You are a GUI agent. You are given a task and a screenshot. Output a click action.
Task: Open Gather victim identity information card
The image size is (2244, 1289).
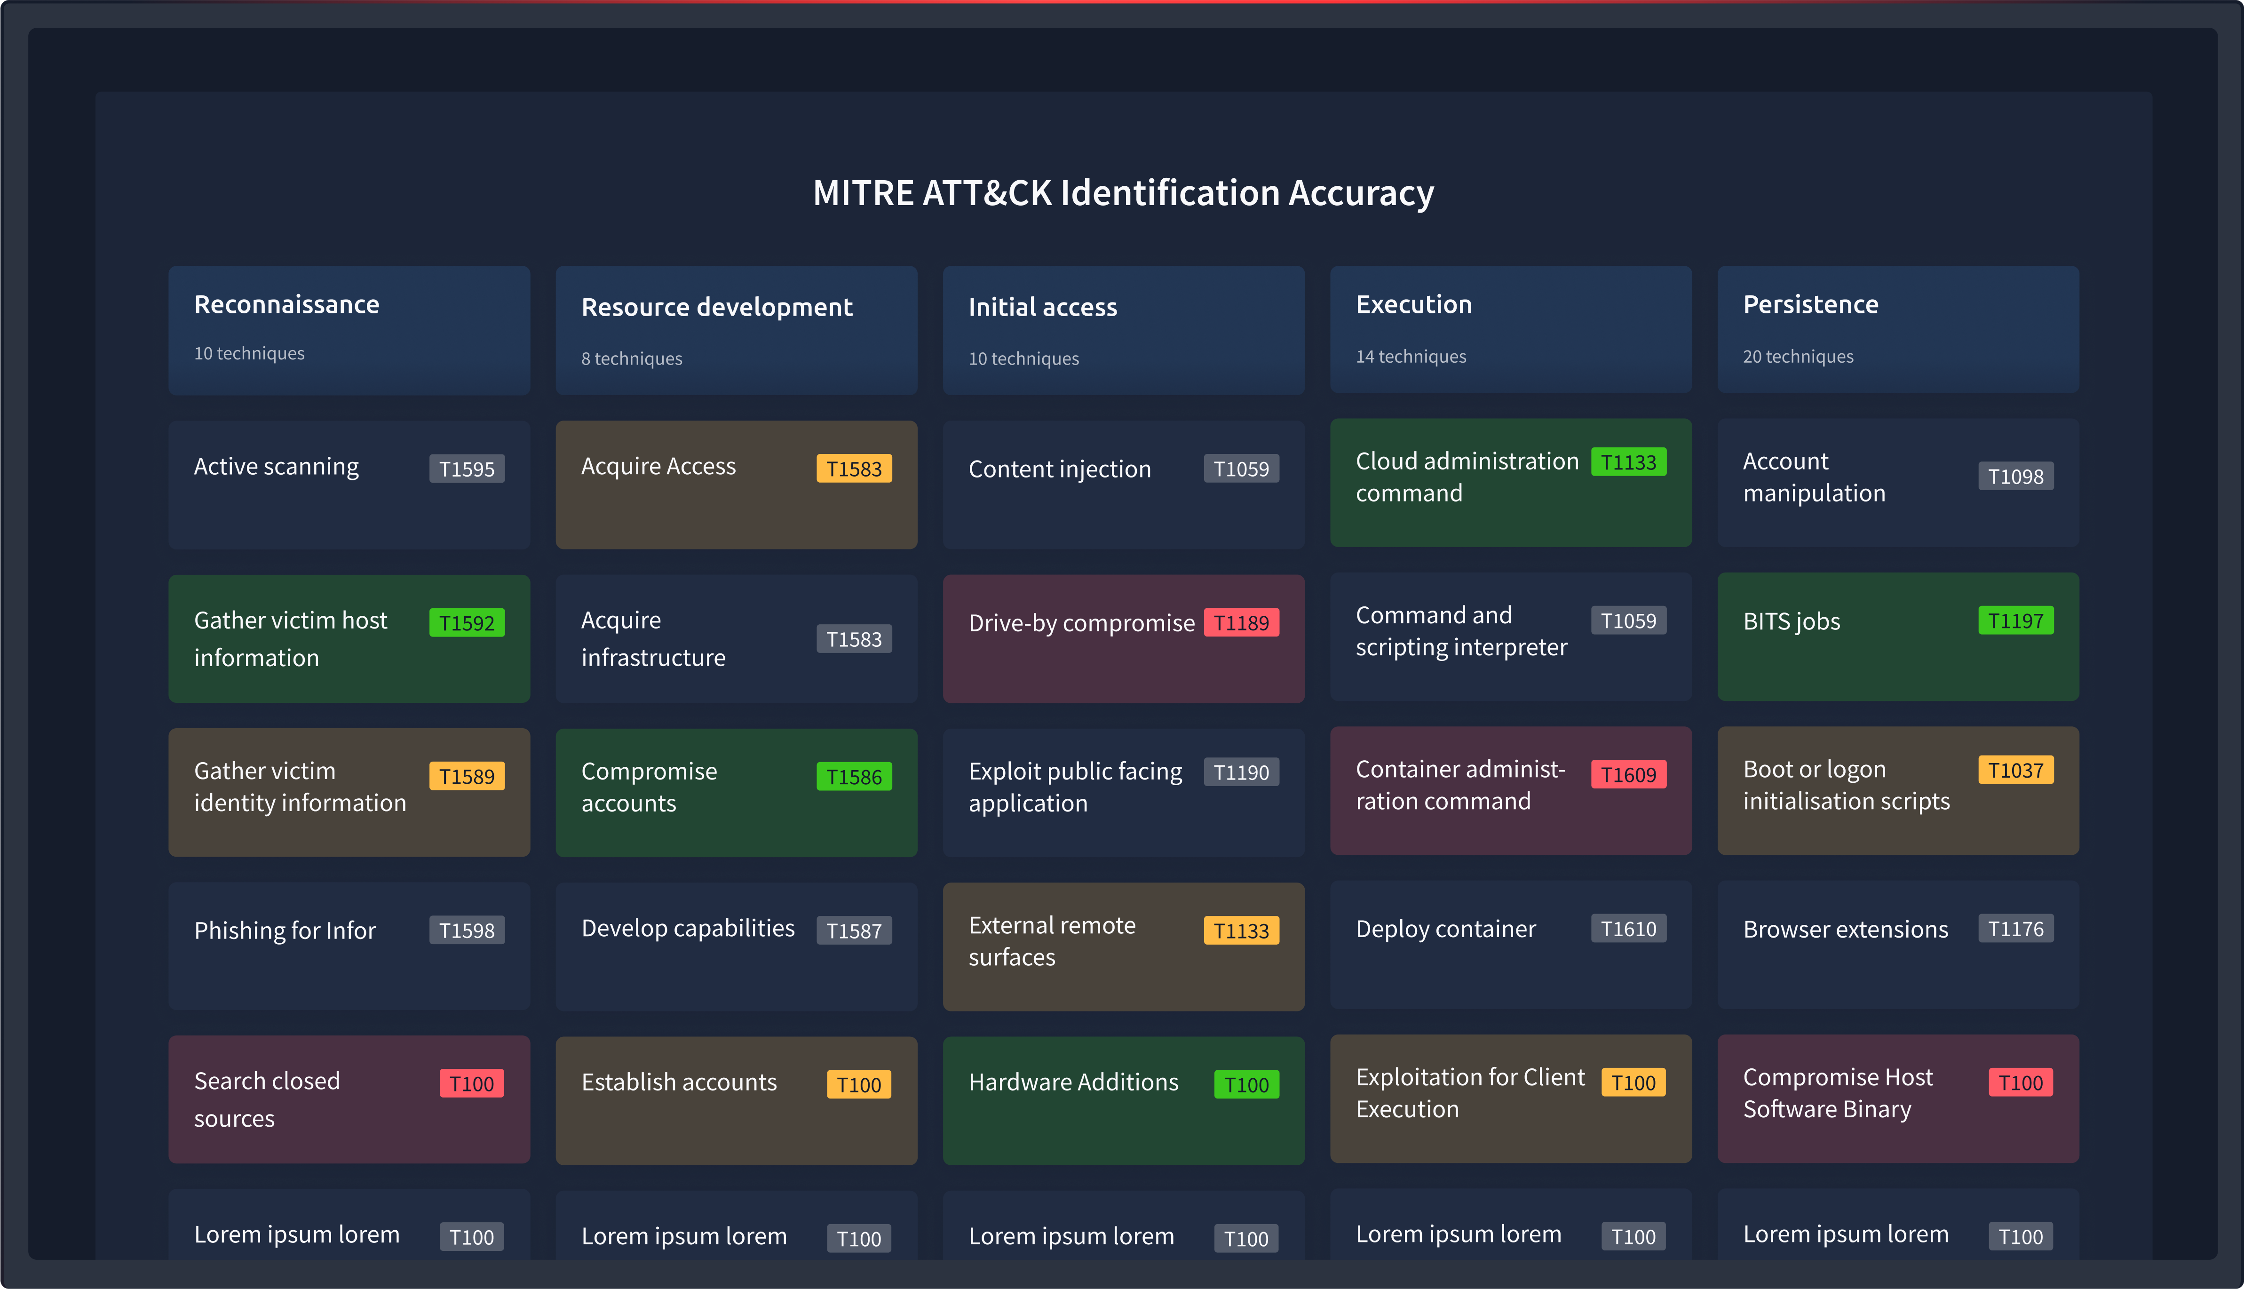(x=349, y=792)
